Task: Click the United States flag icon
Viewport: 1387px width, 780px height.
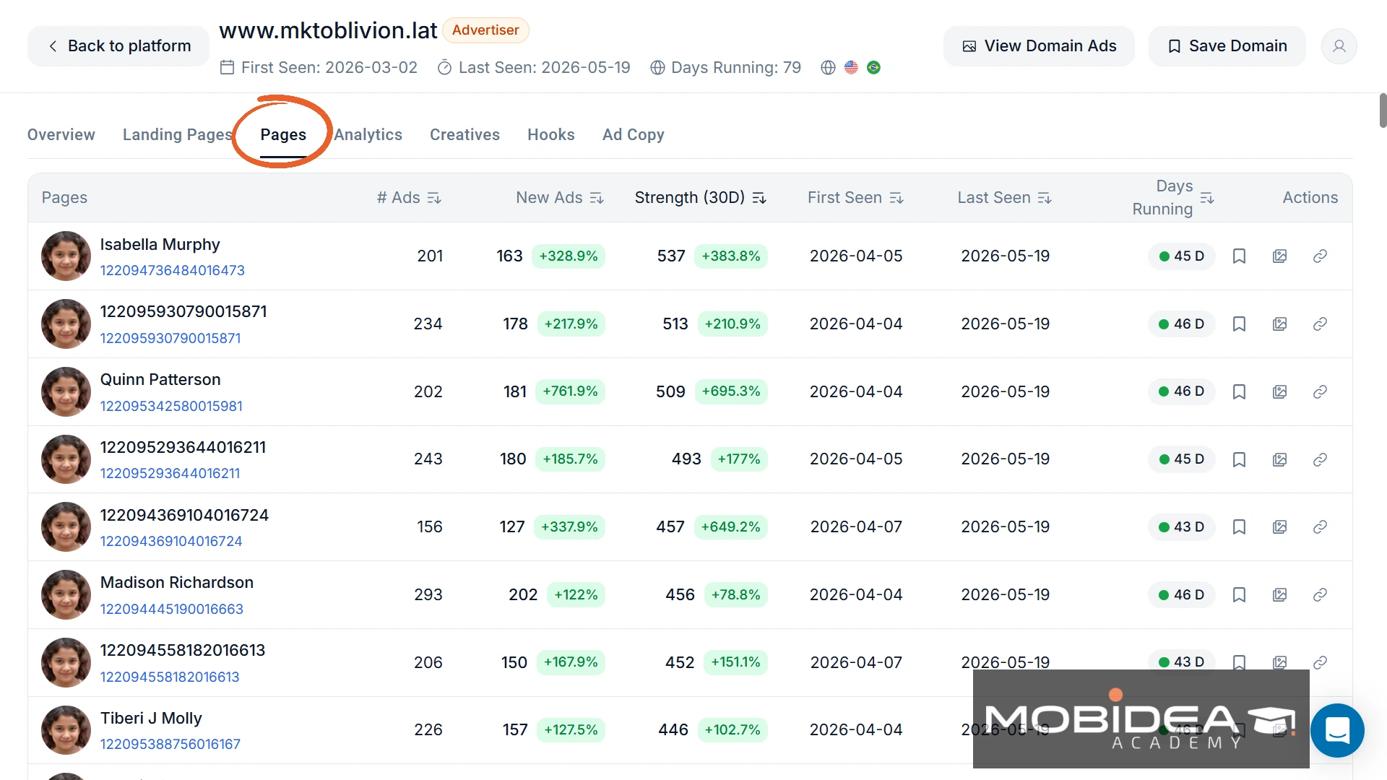Action: 851,68
